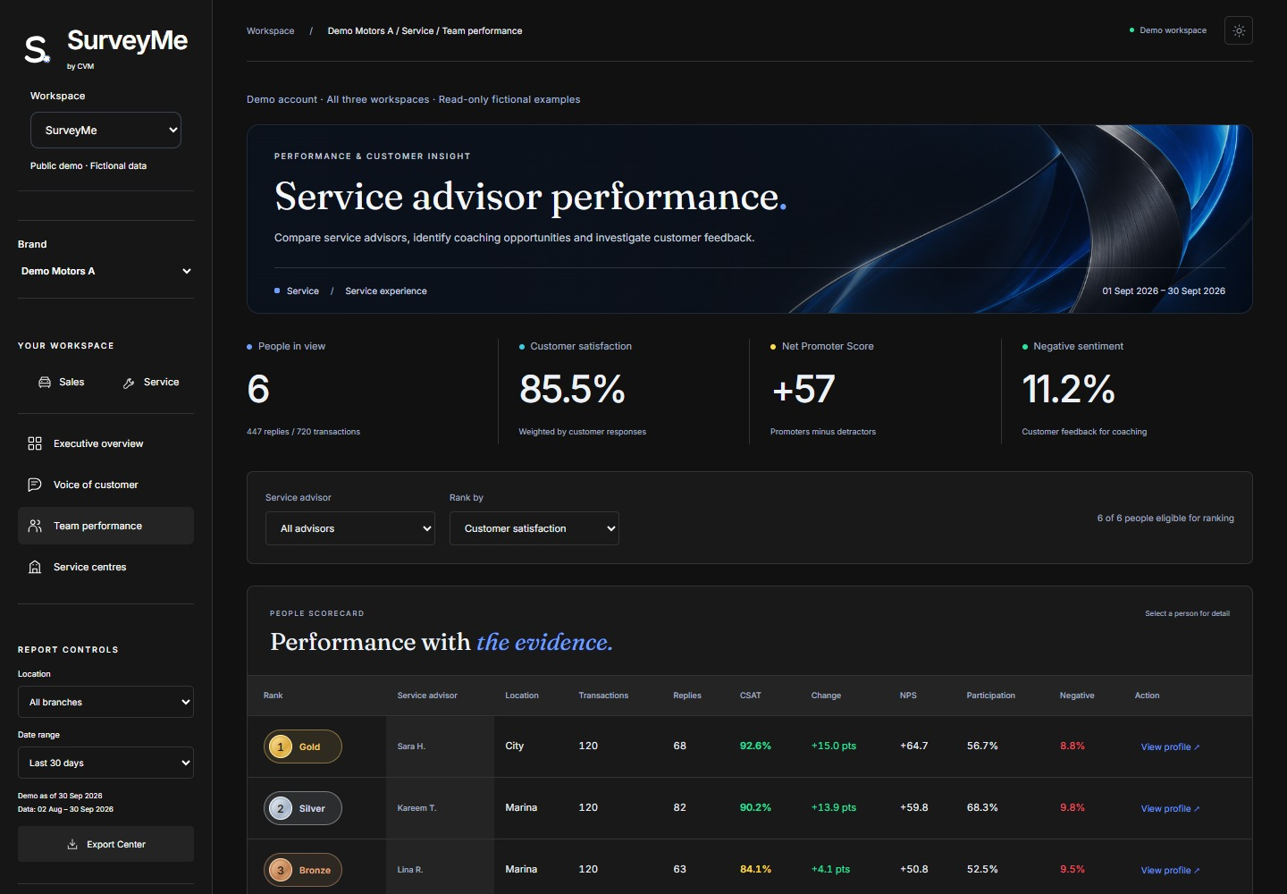Click the Workspace breadcrumb link

click(270, 30)
